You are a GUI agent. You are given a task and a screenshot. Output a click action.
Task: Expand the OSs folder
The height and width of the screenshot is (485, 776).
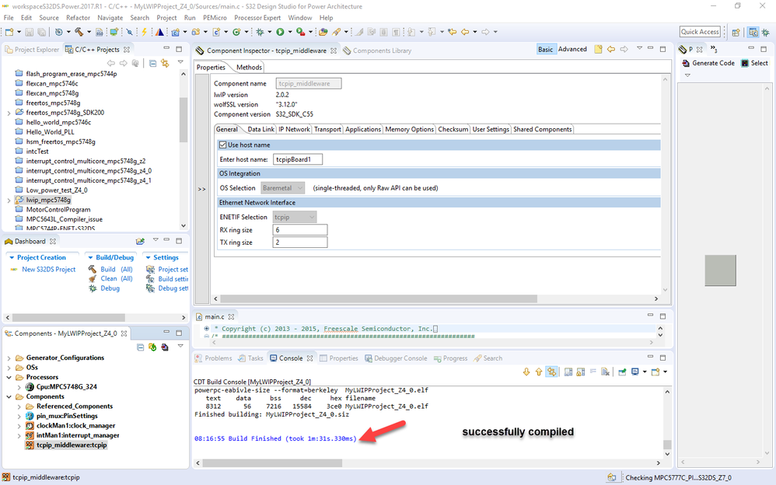pos(9,368)
